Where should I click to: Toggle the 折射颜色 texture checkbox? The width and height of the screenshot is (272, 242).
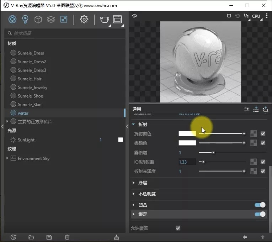tap(263, 133)
